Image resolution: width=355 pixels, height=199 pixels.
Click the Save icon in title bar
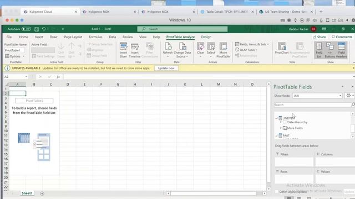(x=37, y=29)
